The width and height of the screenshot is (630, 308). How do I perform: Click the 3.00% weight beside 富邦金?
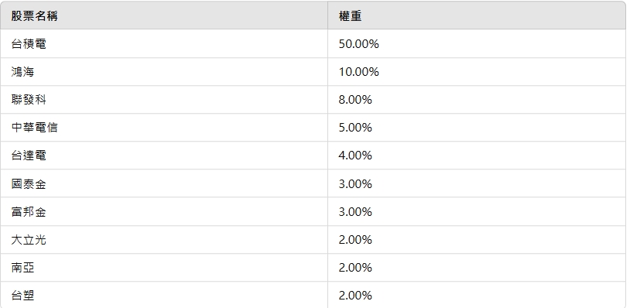(x=355, y=211)
